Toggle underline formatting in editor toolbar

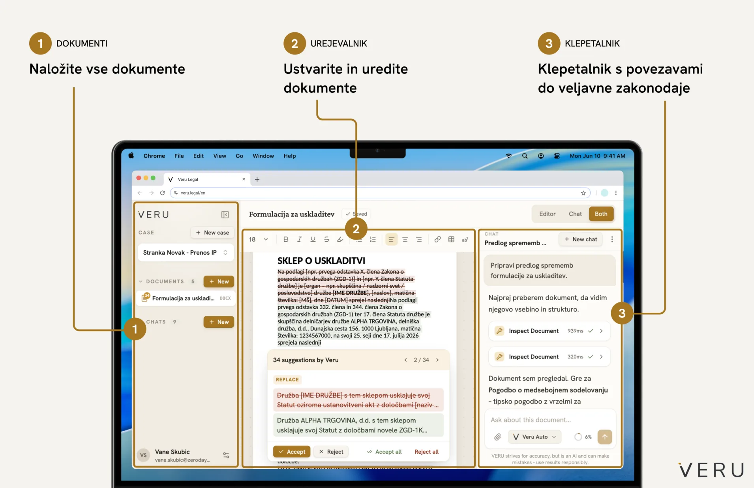313,239
